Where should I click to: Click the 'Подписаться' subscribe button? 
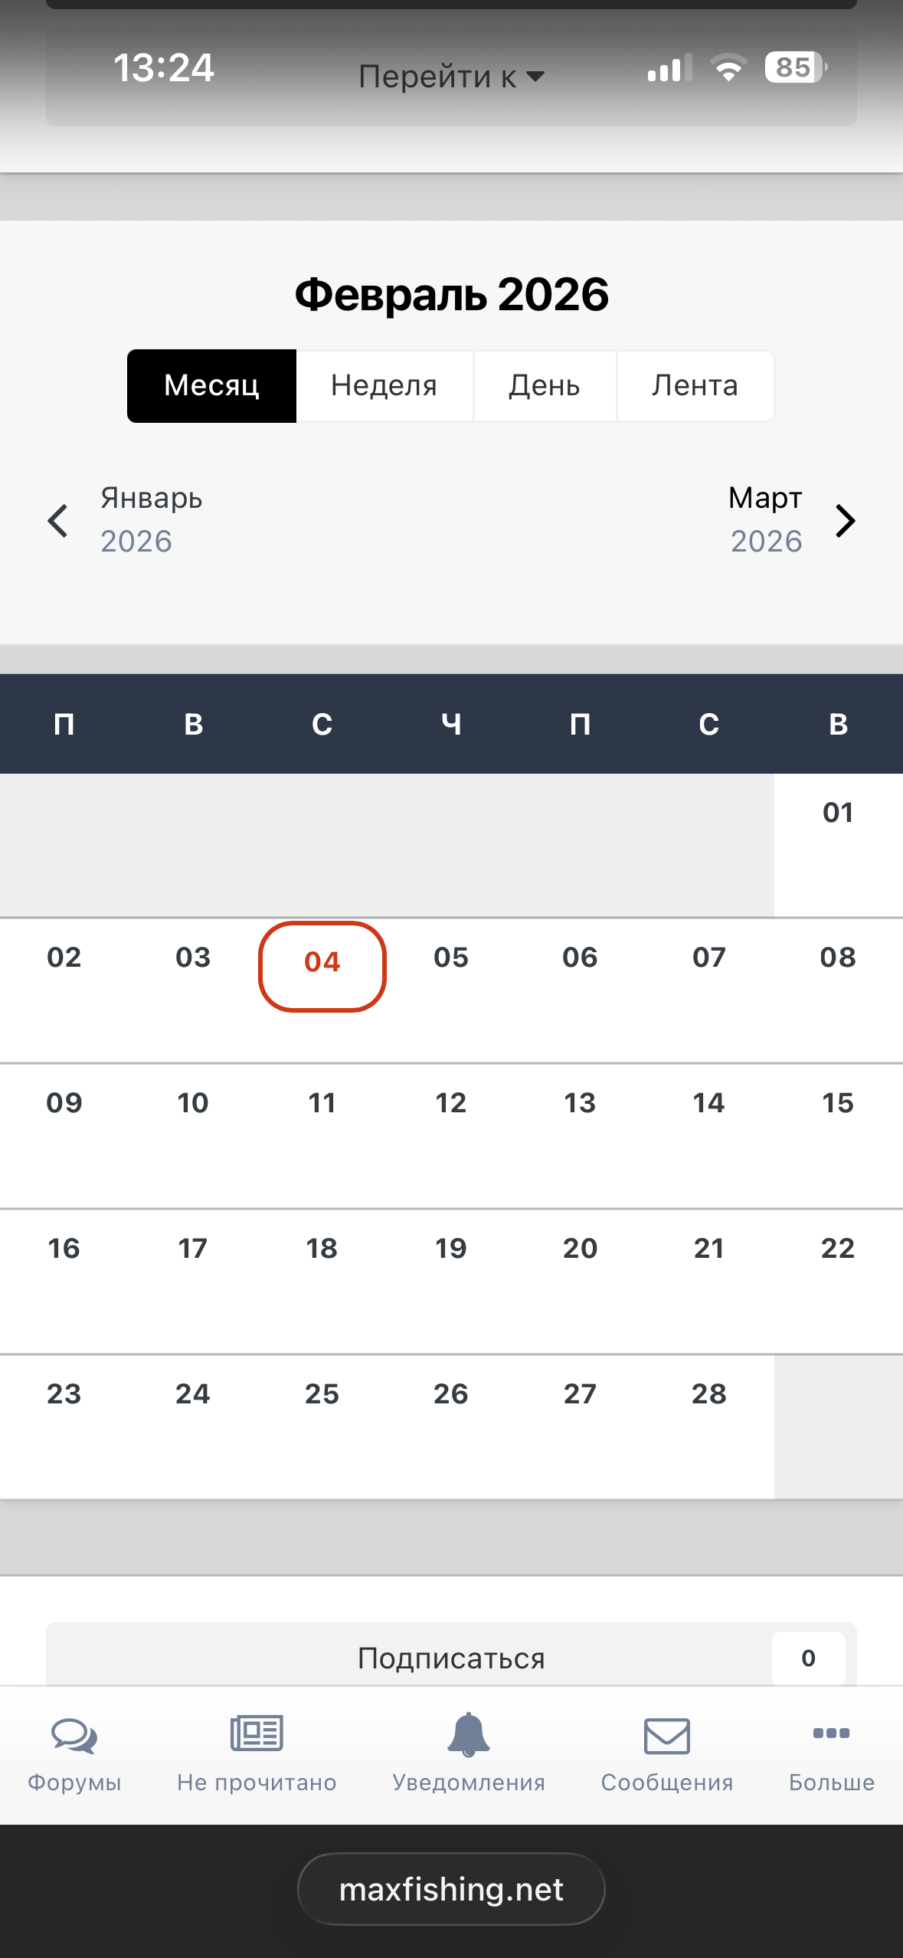451,1658
